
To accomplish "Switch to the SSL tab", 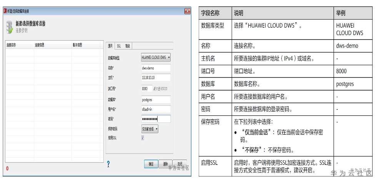I will (x=119, y=46).
